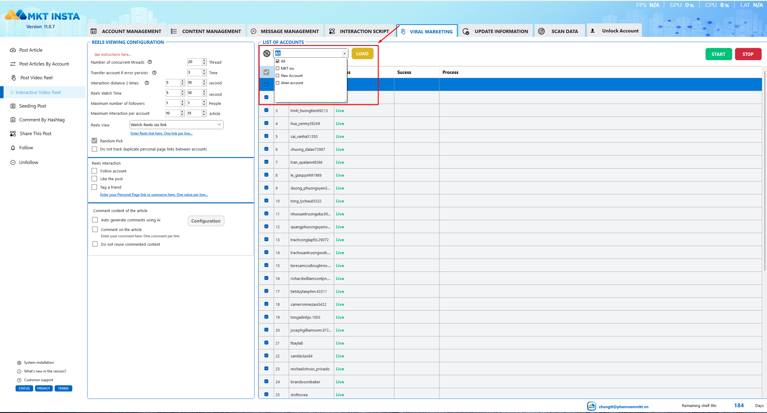Screen dimensions: 767x413
Task: Click the green START button
Action: click(718, 54)
